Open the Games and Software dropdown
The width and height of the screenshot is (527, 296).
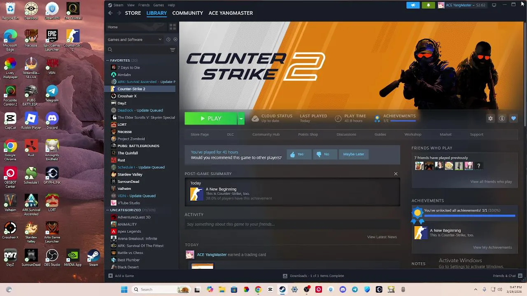(135, 39)
